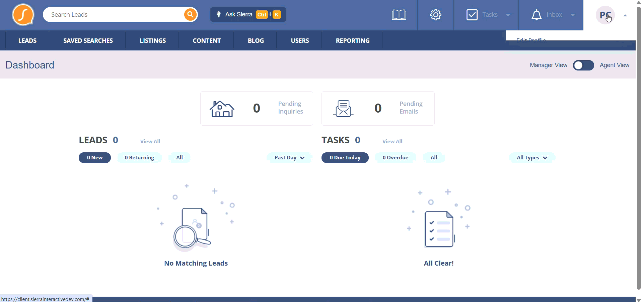Click View All next to LEADS
This screenshot has height=302, width=641.
pos(150,141)
